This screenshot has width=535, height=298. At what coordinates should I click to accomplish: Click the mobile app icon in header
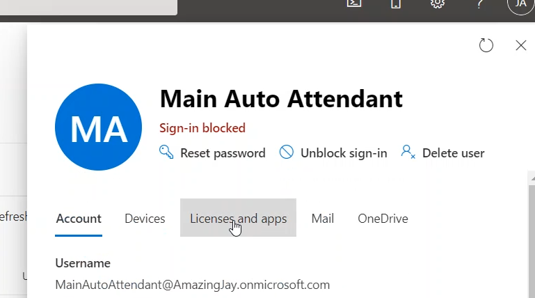396,3
